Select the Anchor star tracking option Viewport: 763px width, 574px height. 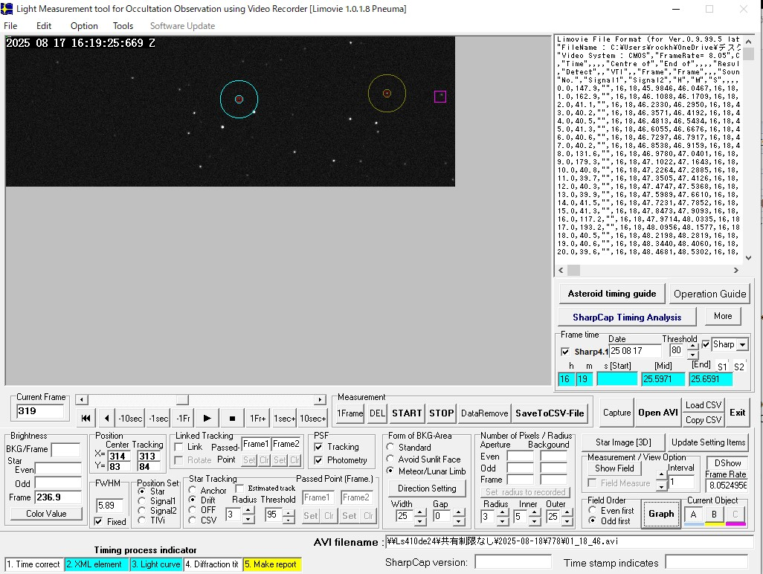193,490
